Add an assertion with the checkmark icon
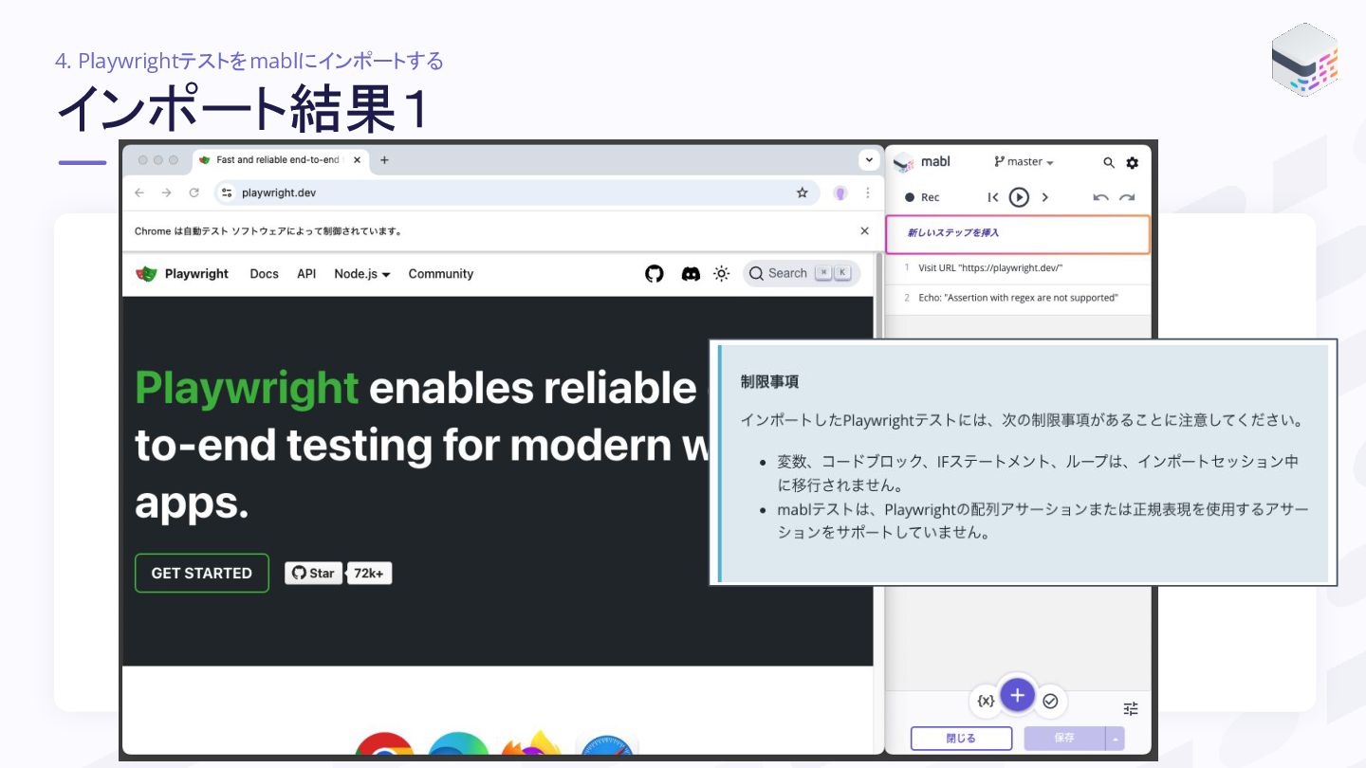 click(1050, 702)
